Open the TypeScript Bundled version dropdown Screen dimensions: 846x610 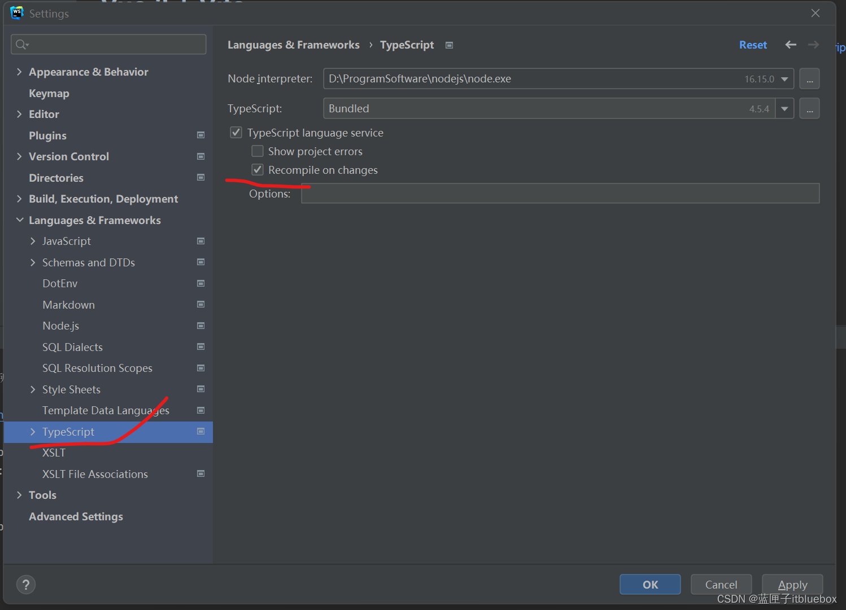[x=784, y=108]
